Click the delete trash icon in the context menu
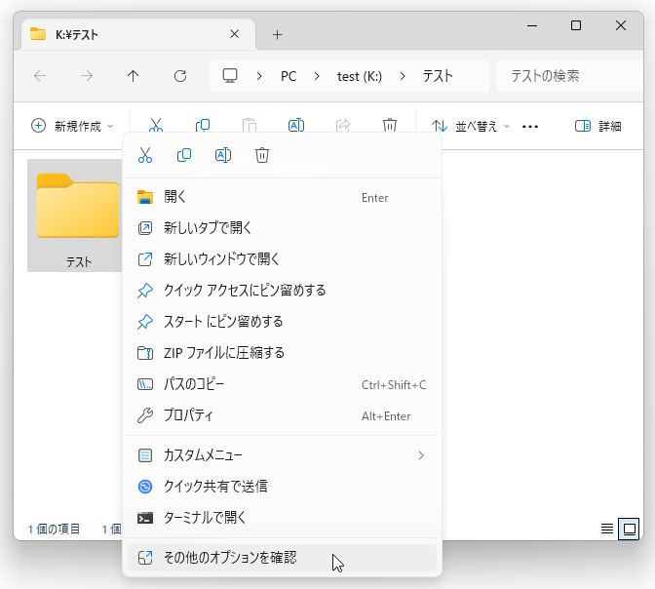Viewport: 655px width, 589px height. 262,155
